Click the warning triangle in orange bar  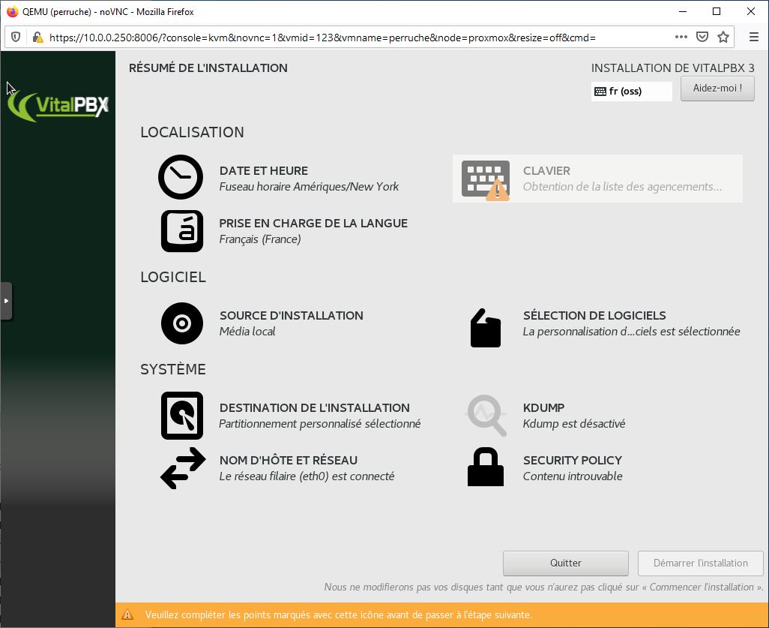tap(127, 614)
